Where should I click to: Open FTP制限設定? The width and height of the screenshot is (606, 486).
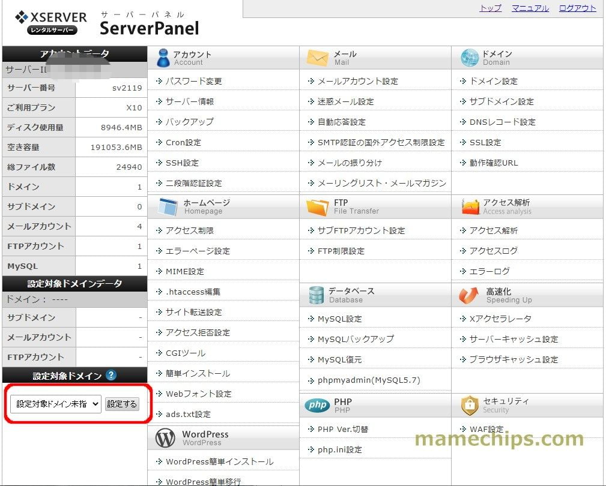(x=341, y=251)
